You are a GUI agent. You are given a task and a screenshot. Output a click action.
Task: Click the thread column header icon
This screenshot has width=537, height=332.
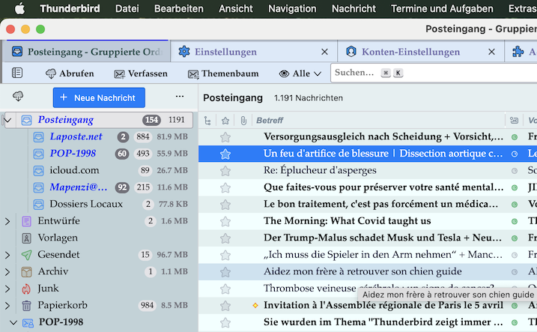pyautogui.click(x=207, y=121)
